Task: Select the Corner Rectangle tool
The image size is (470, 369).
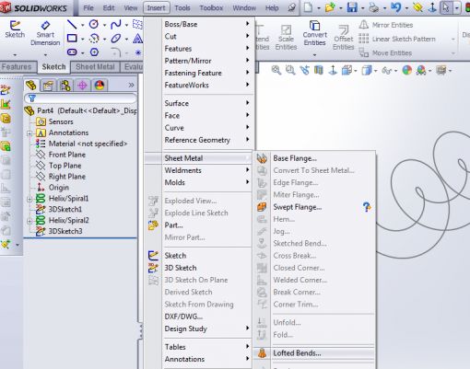Action: [72, 39]
